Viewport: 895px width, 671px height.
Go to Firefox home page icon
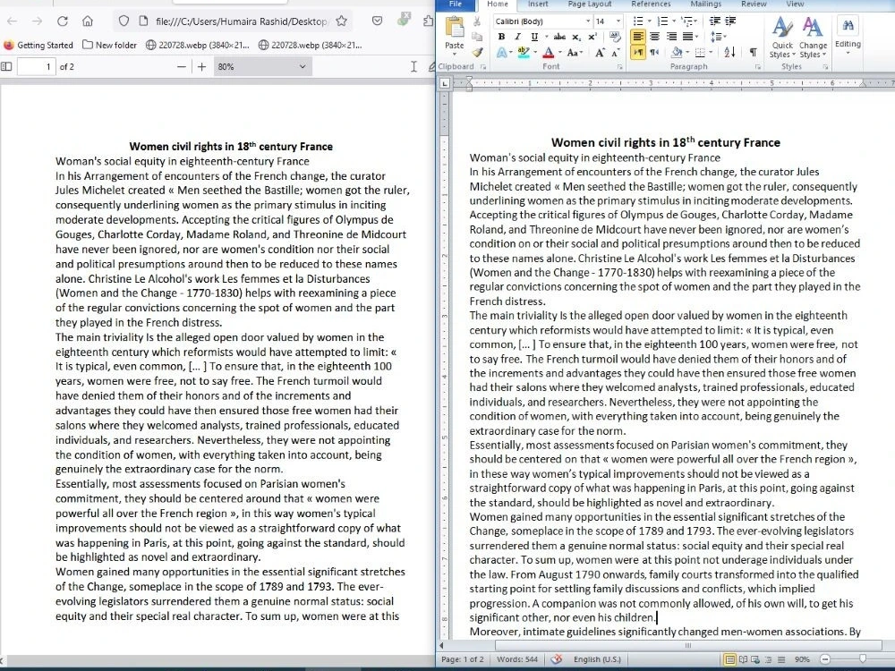[x=88, y=21]
